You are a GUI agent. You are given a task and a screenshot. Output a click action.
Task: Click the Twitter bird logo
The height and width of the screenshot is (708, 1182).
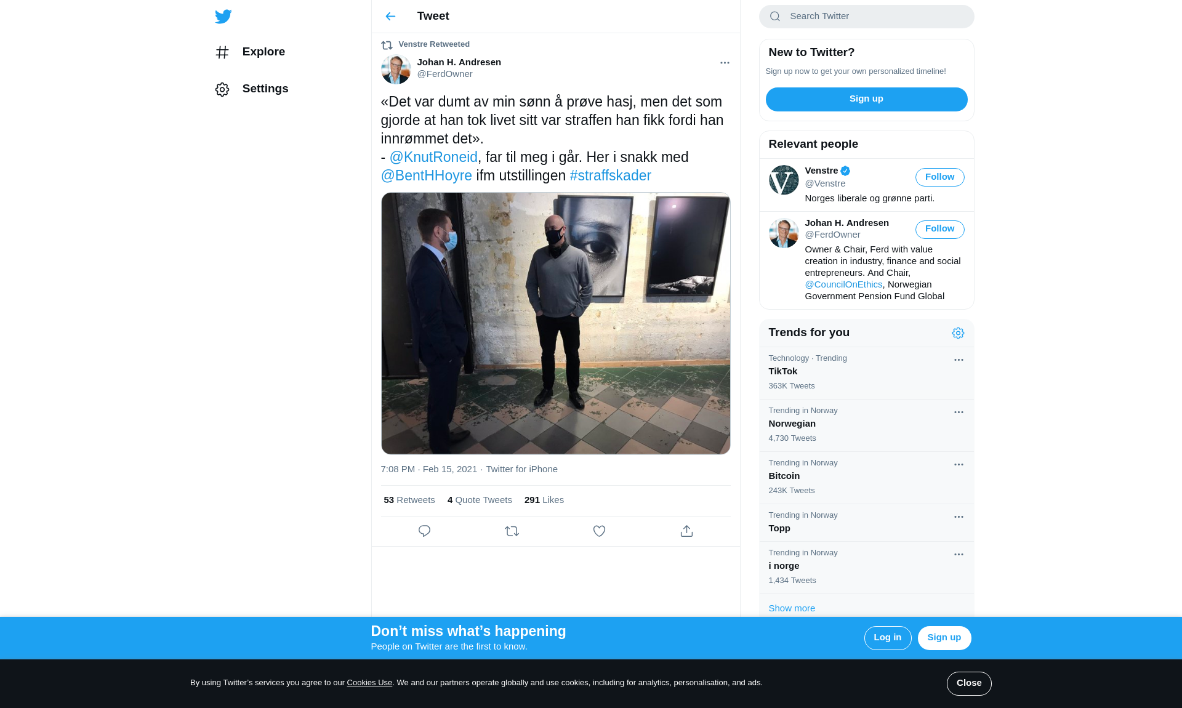click(x=223, y=17)
